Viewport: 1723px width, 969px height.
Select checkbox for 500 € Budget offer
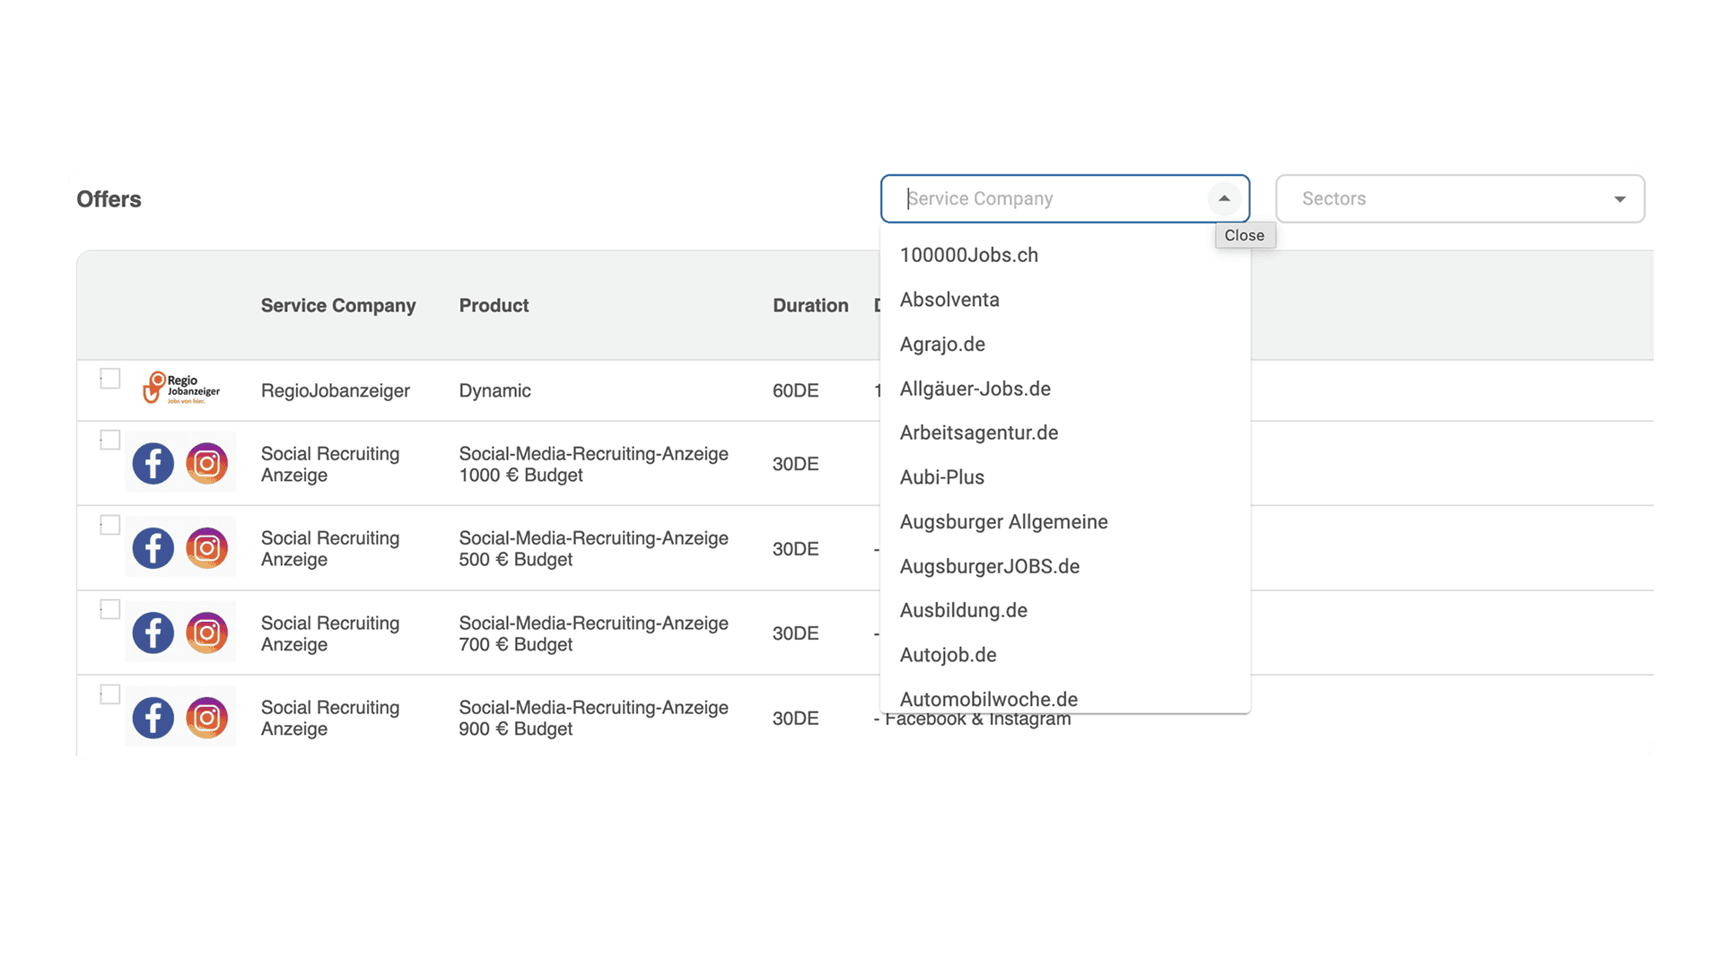coord(110,525)
